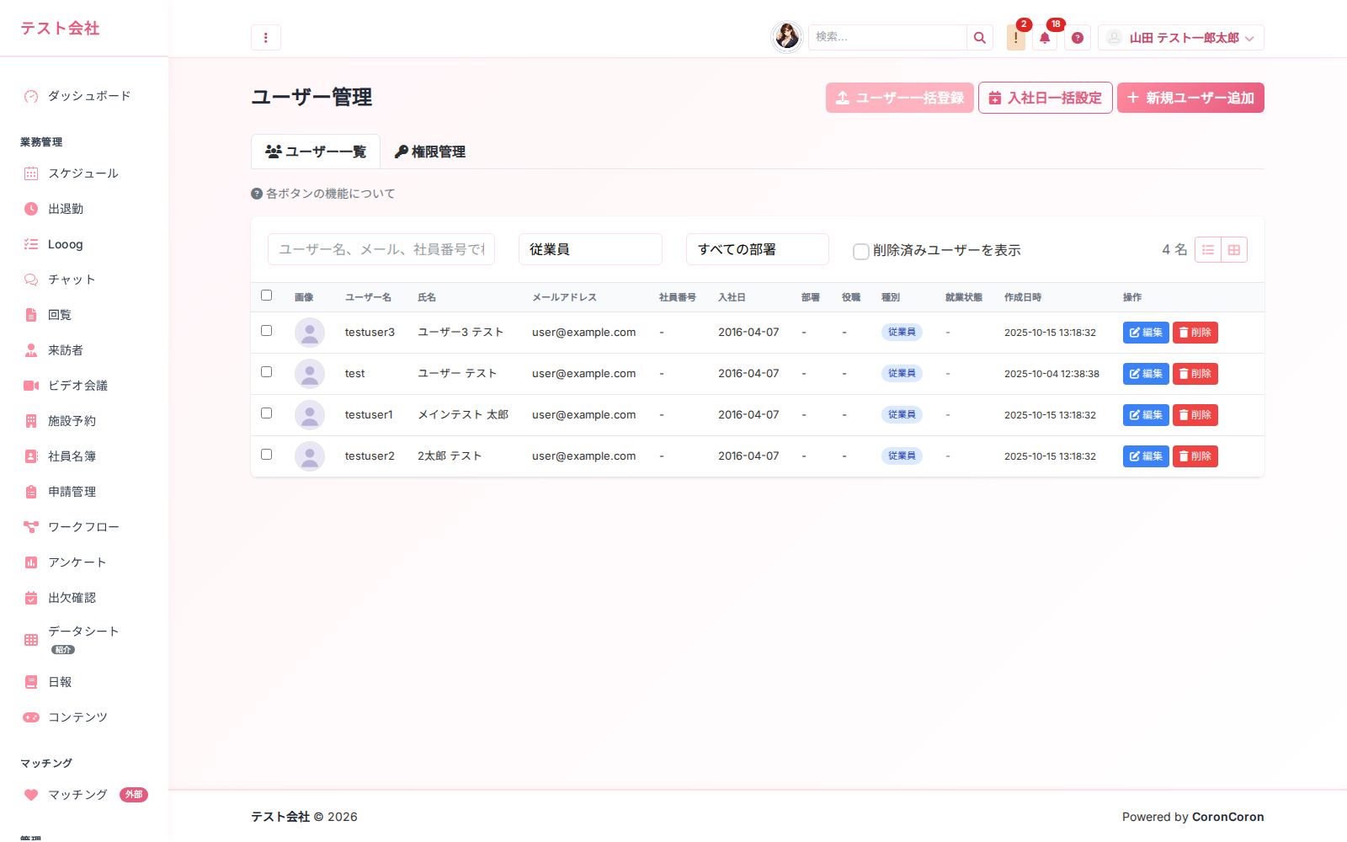This screenshot has height=842, width=1347.
Task: Open 施設予約 in the sidebar
Action: tap(84, 421)
